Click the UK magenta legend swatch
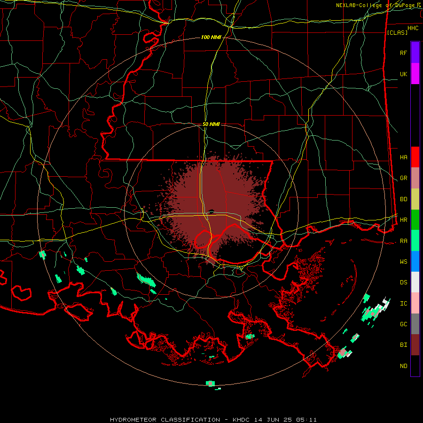 coord(415,74)
